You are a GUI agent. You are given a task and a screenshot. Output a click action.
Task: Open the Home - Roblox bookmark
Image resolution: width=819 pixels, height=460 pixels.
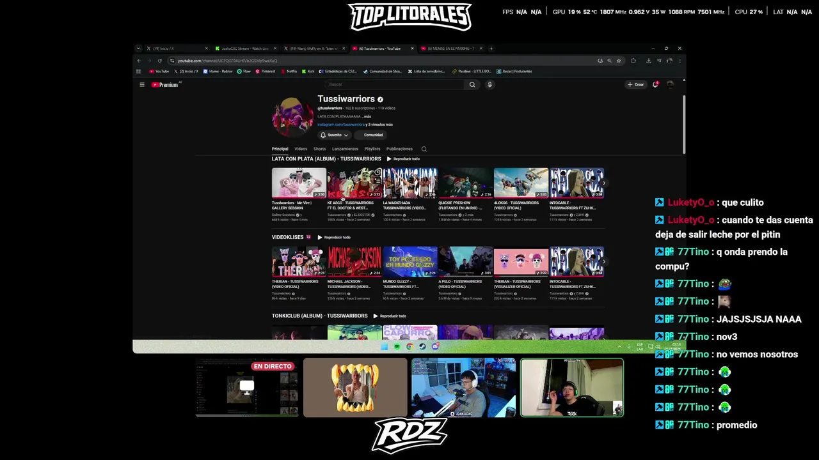tap(218, 72)
